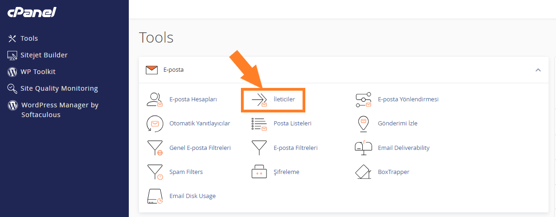Click the cPanel logo
556x217 pixels.
click(32, 12)
